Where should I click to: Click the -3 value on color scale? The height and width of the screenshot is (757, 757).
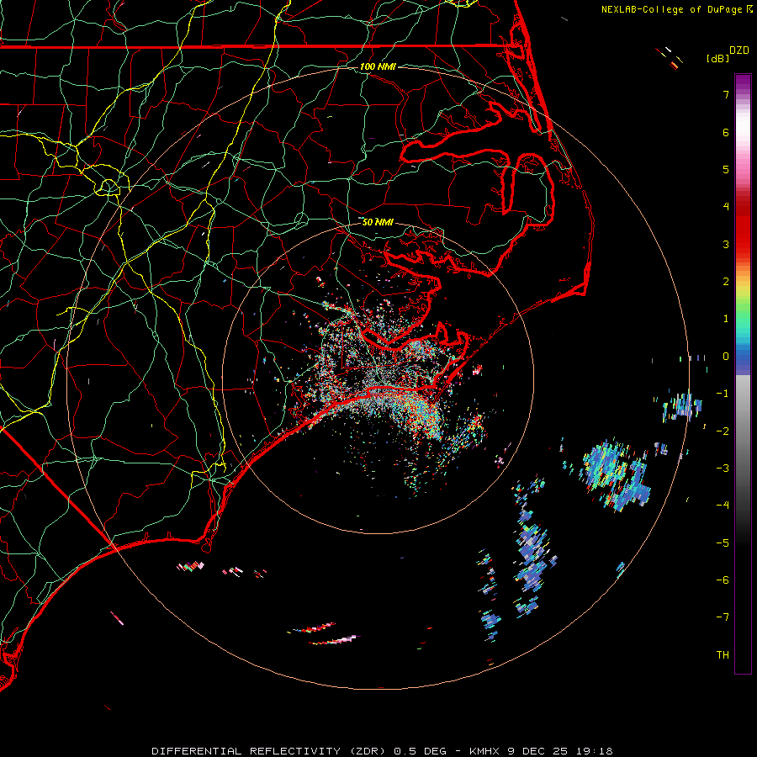click(x=723, y=468)
